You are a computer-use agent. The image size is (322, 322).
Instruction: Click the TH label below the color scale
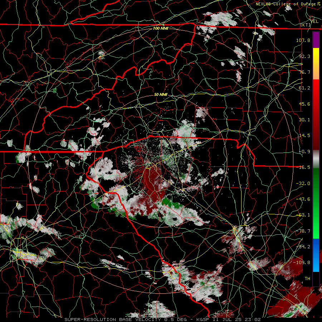point(307,279)
